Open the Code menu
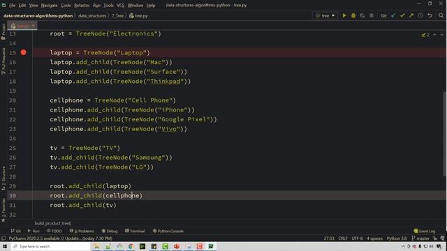The height and width of the screenshot is (251, 447). [x=66, y=5]
